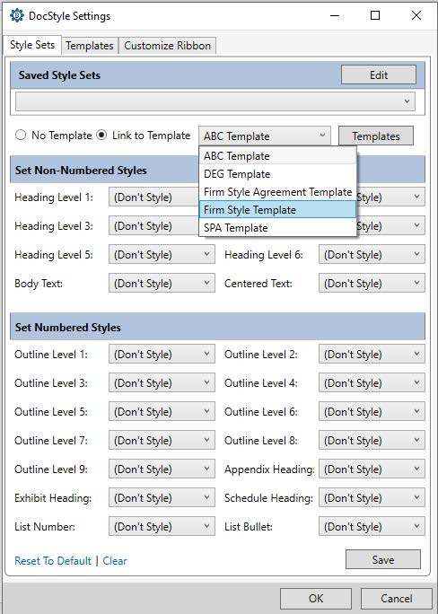Select the No Template radio button

point(21,135)
